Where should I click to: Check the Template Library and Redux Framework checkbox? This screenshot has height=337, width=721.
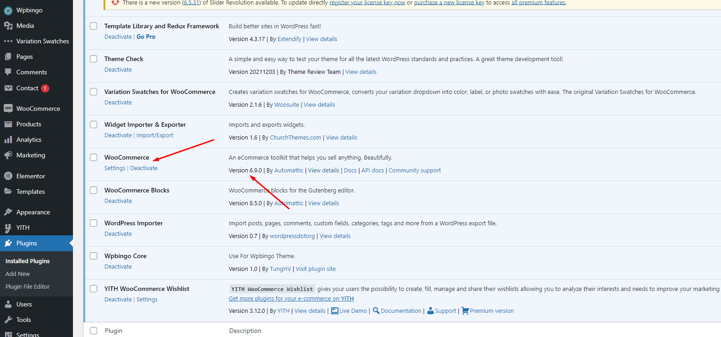pyautogui.click(x=93, y=26)
